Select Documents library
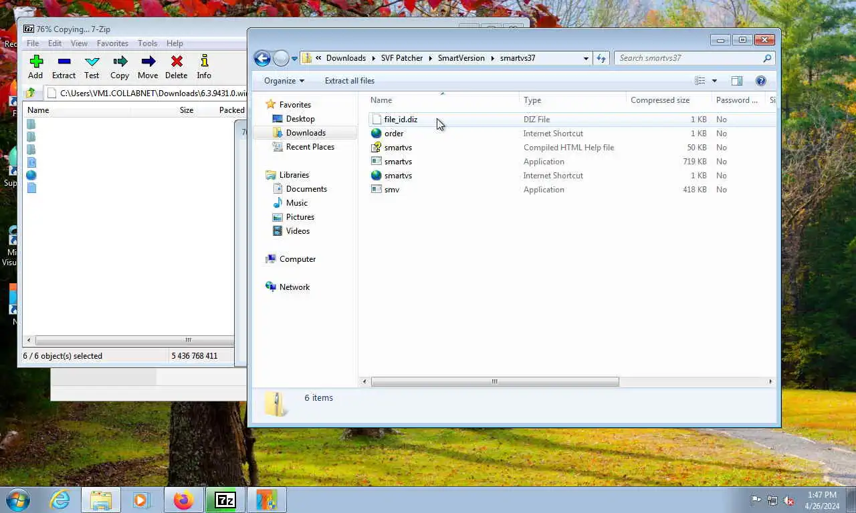This screenshot has width=856, height=513. (306, 189)
